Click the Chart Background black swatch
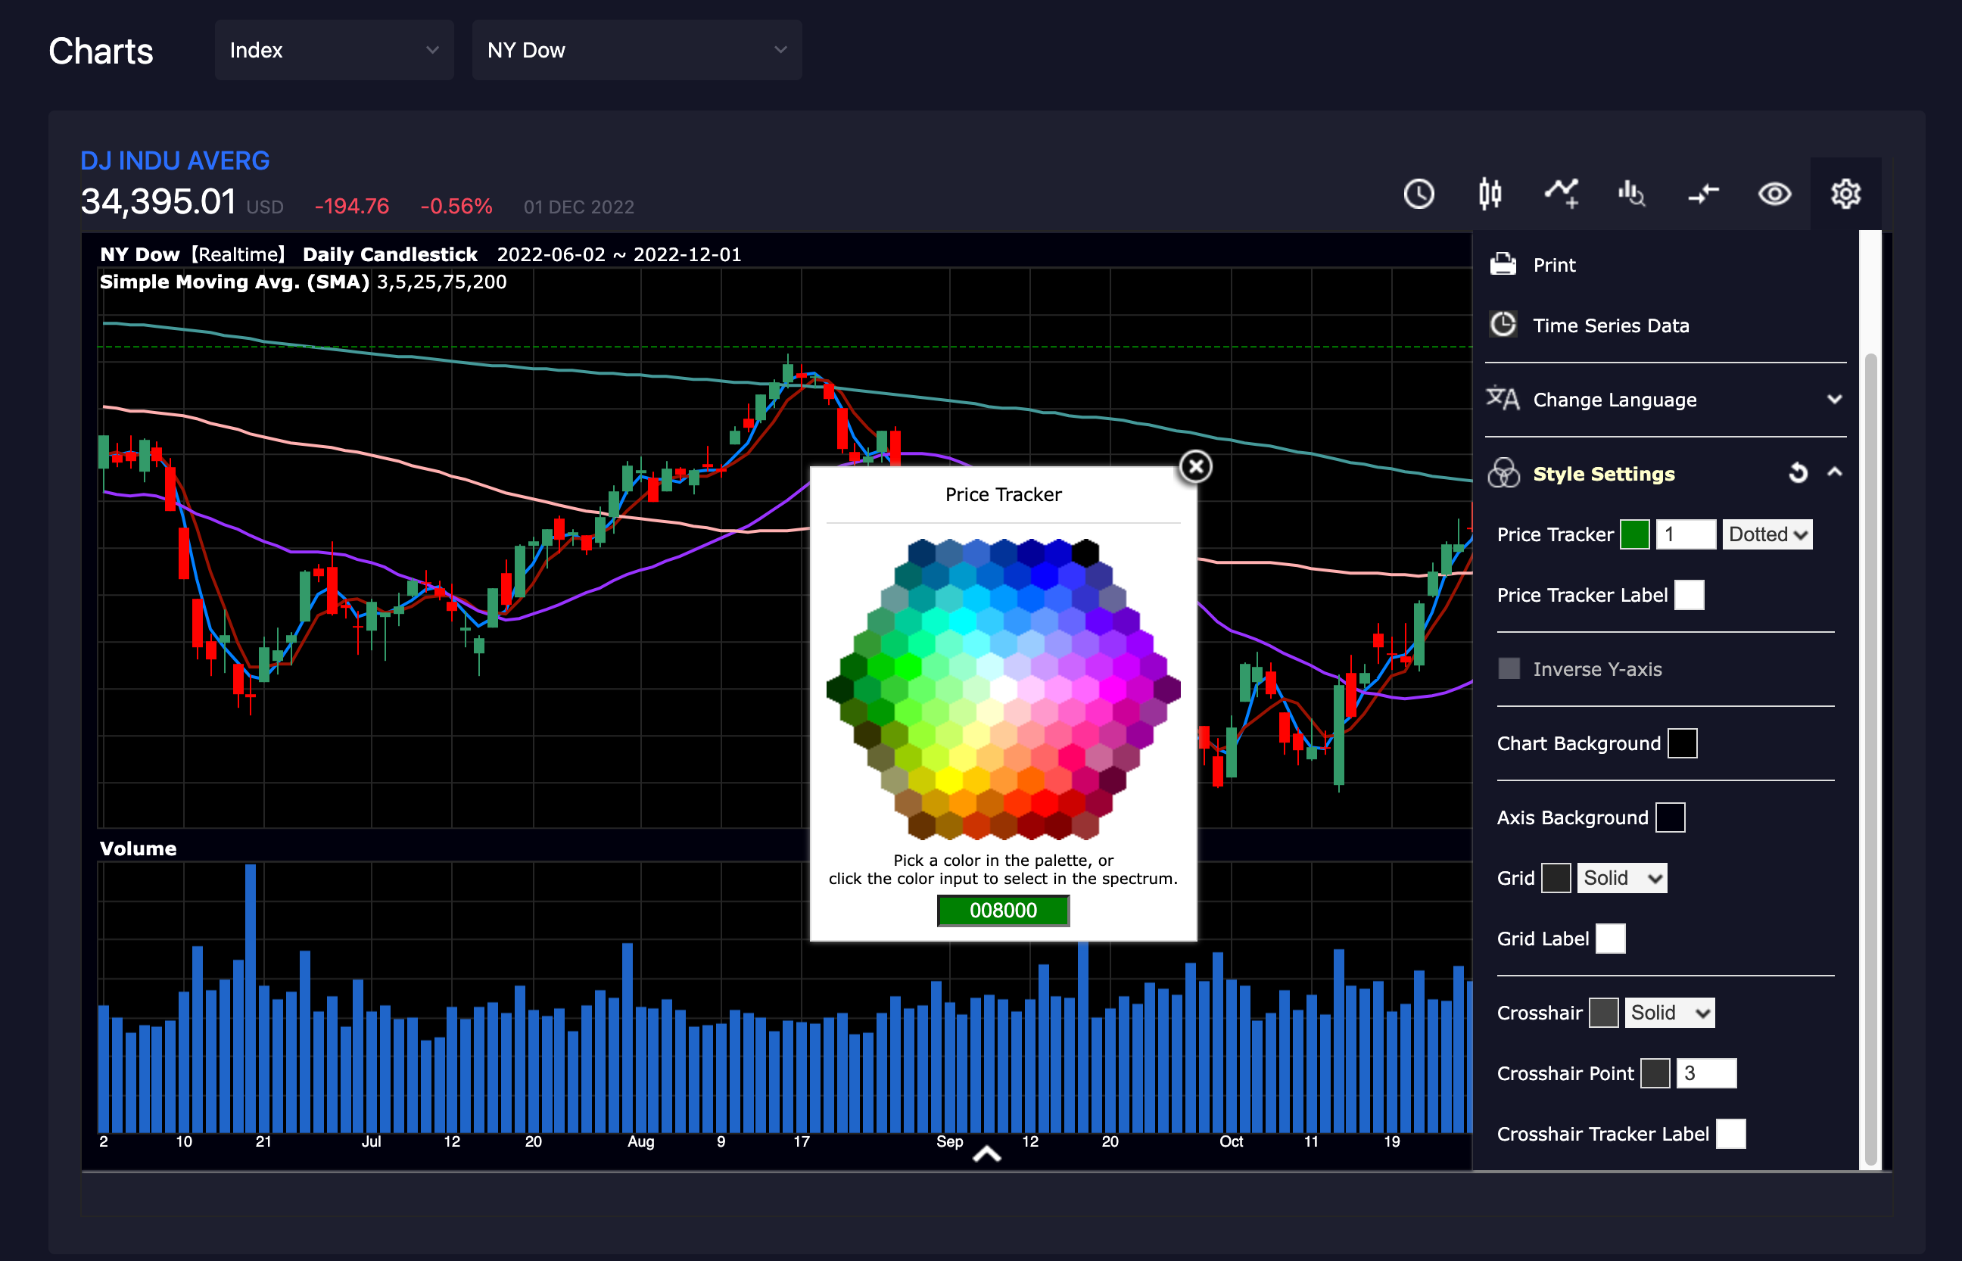Screen dimensions: 1962x1261 coord(1682,743)
